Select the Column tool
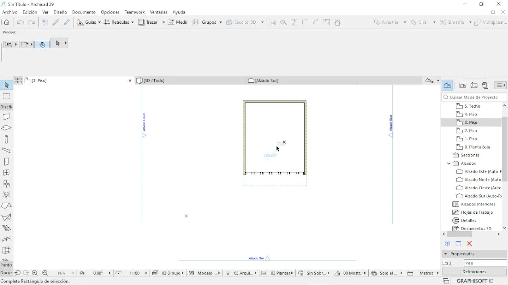508x285 pixels. [x=6, y=139]
